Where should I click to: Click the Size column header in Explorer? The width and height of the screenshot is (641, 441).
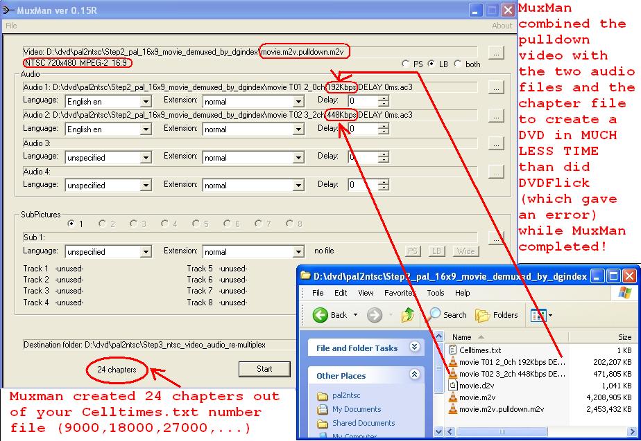[601, 337]
